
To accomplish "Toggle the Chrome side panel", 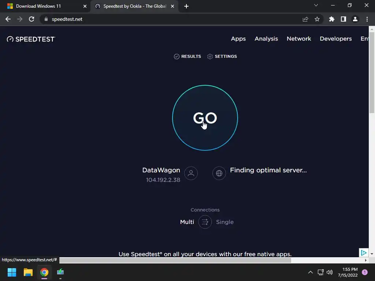I will 344,19.
